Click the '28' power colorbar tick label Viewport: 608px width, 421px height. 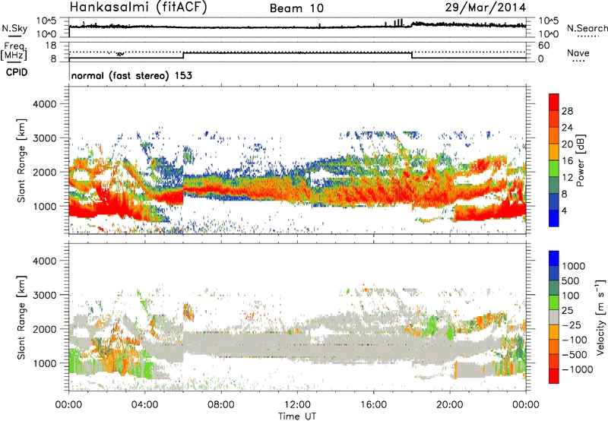567,111
